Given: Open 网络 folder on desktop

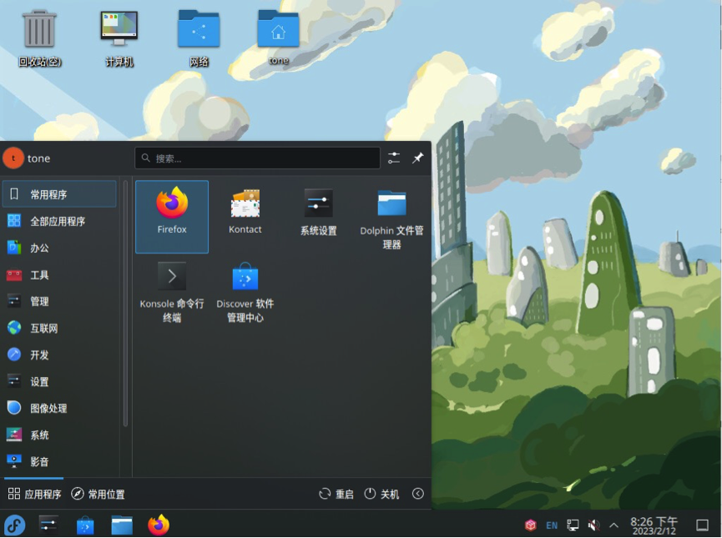Looking at the screenshot, I should coord(199,38).
